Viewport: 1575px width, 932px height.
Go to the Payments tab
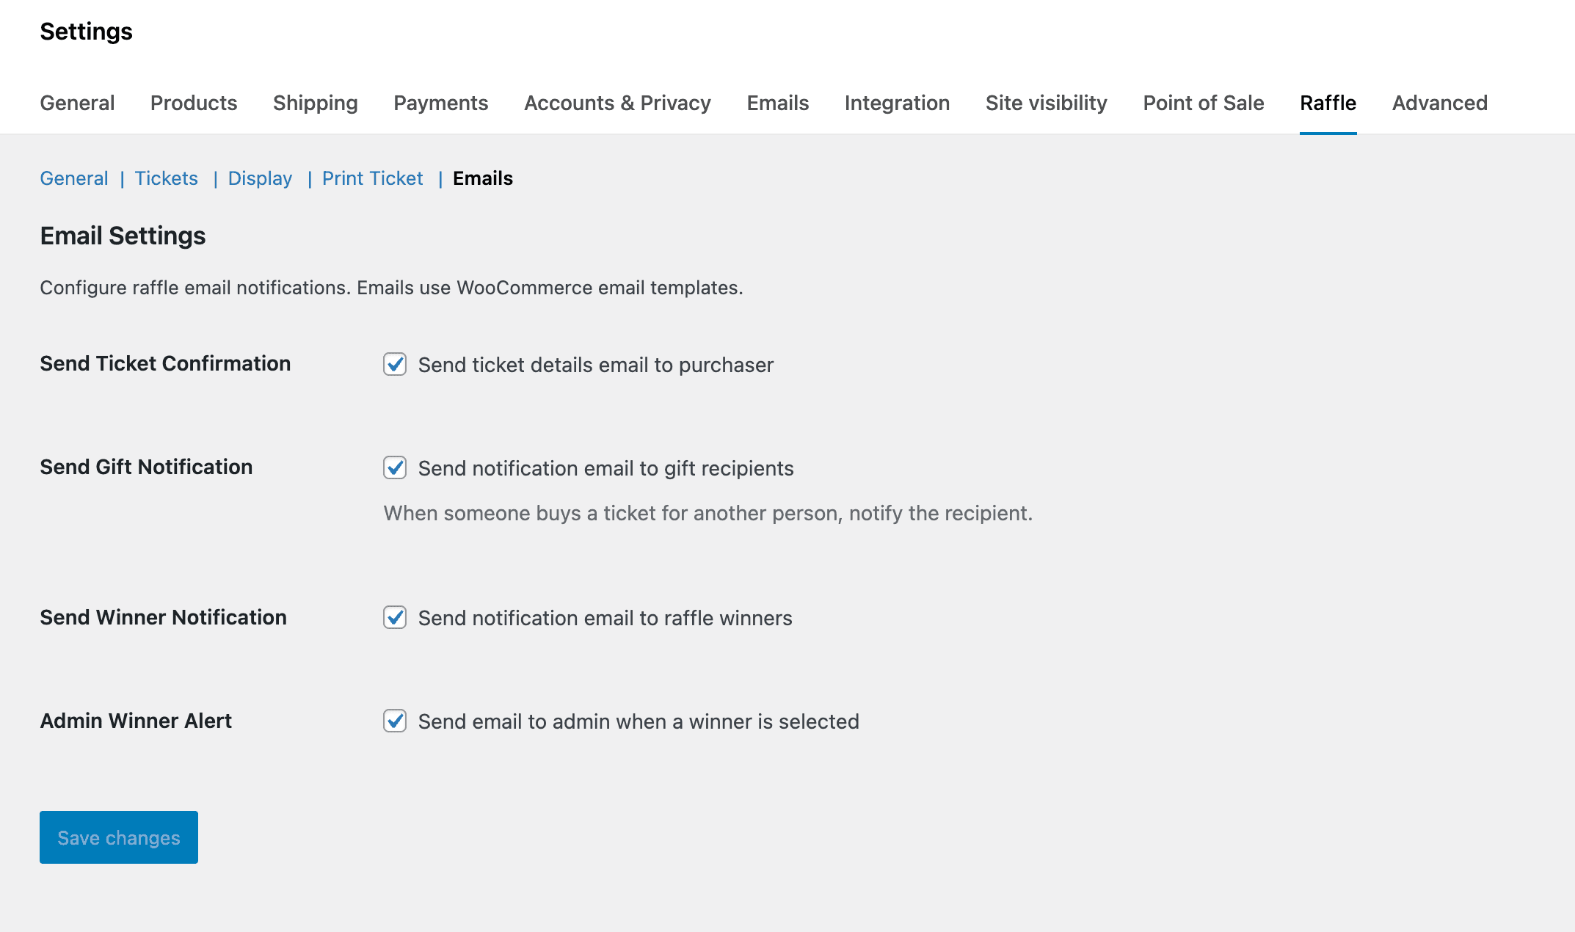(441, 103)
